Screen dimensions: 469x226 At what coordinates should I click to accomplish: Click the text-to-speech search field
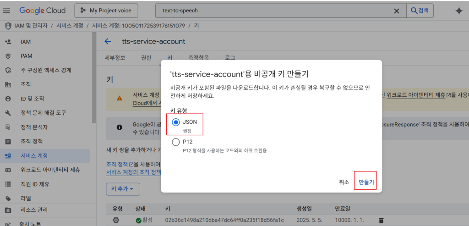click(275, 11)
